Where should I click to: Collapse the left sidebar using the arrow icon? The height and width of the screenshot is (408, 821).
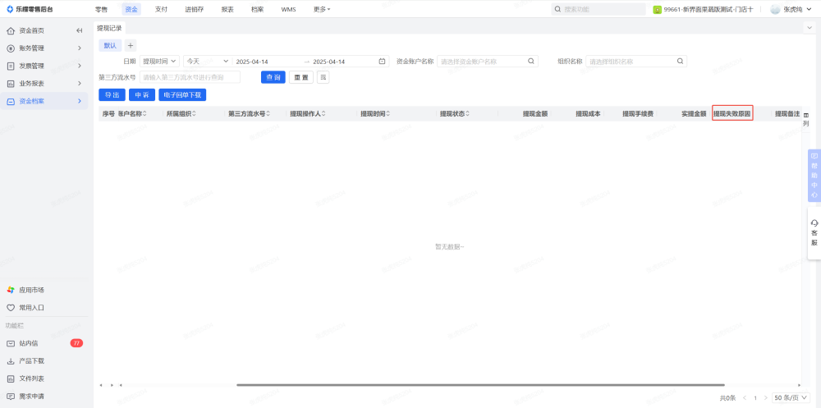[80, 30]
